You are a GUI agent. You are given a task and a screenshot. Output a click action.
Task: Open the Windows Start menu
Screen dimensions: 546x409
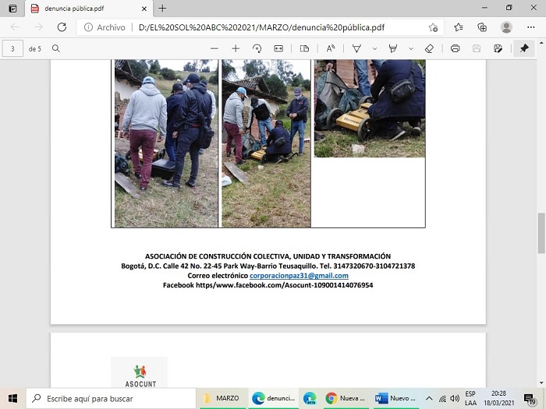[x=13, y=399]
